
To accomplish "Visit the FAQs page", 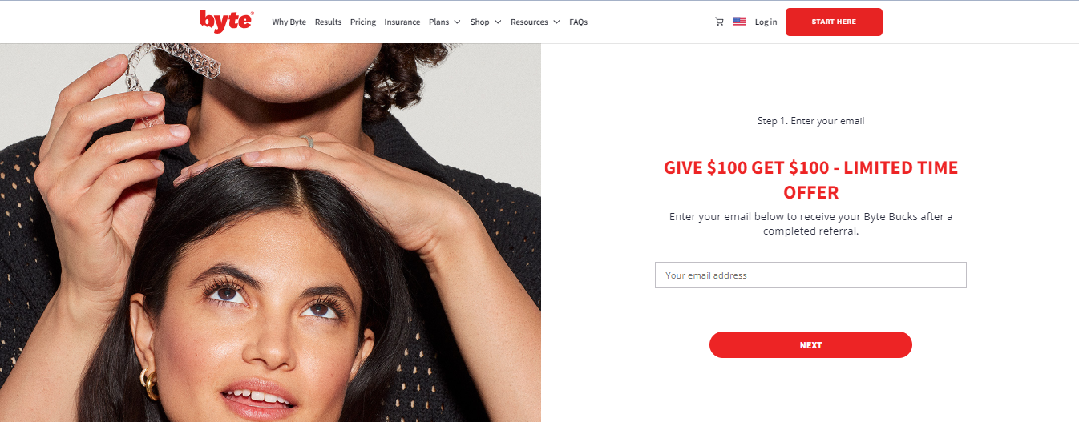I will (579, 22).
